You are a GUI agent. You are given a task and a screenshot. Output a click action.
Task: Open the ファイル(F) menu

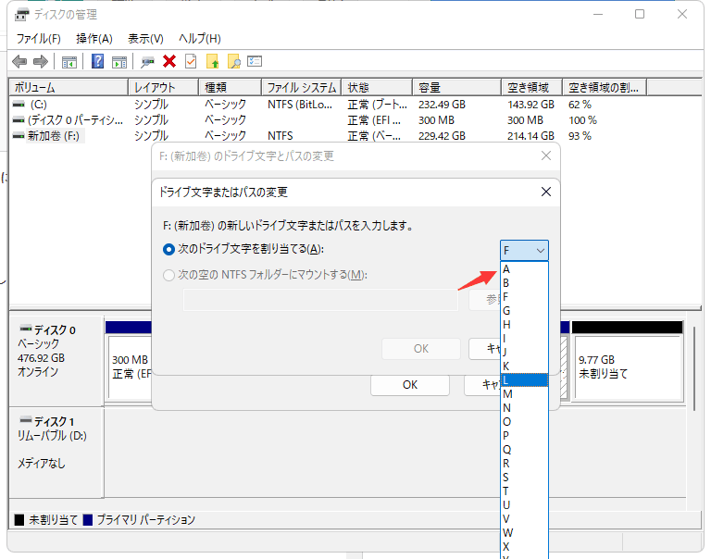[39, 39]
